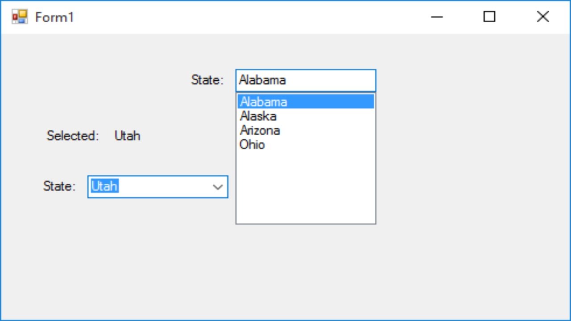Click the Form1 application icon
The image size is (571, 321).
(20, 17)
